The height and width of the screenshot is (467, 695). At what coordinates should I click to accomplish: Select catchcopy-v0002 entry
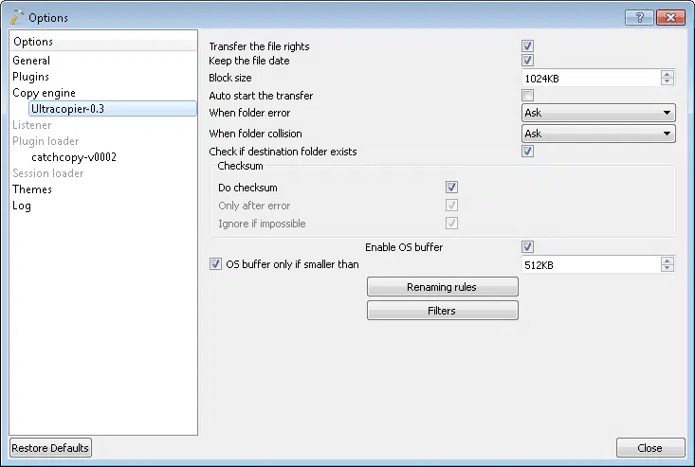[74, 157]
